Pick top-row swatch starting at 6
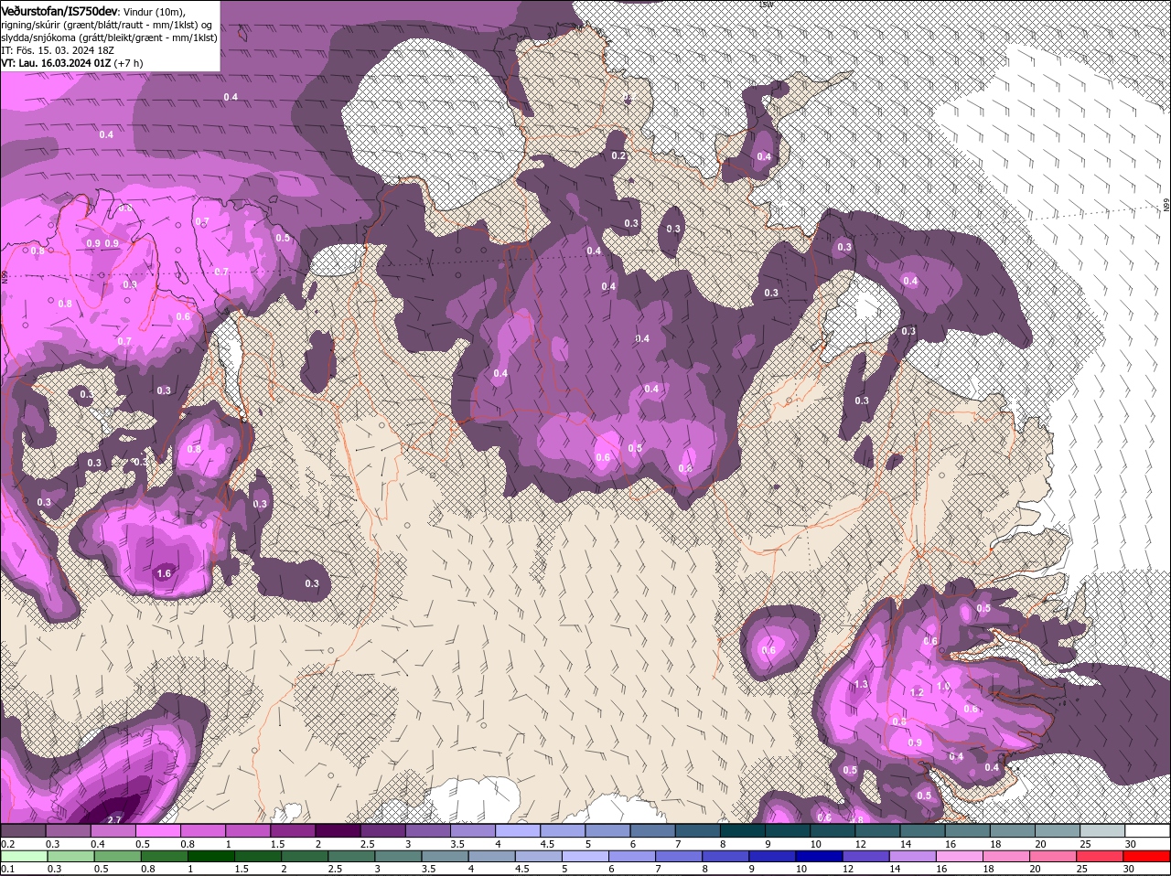 click(x=651, y=830)
